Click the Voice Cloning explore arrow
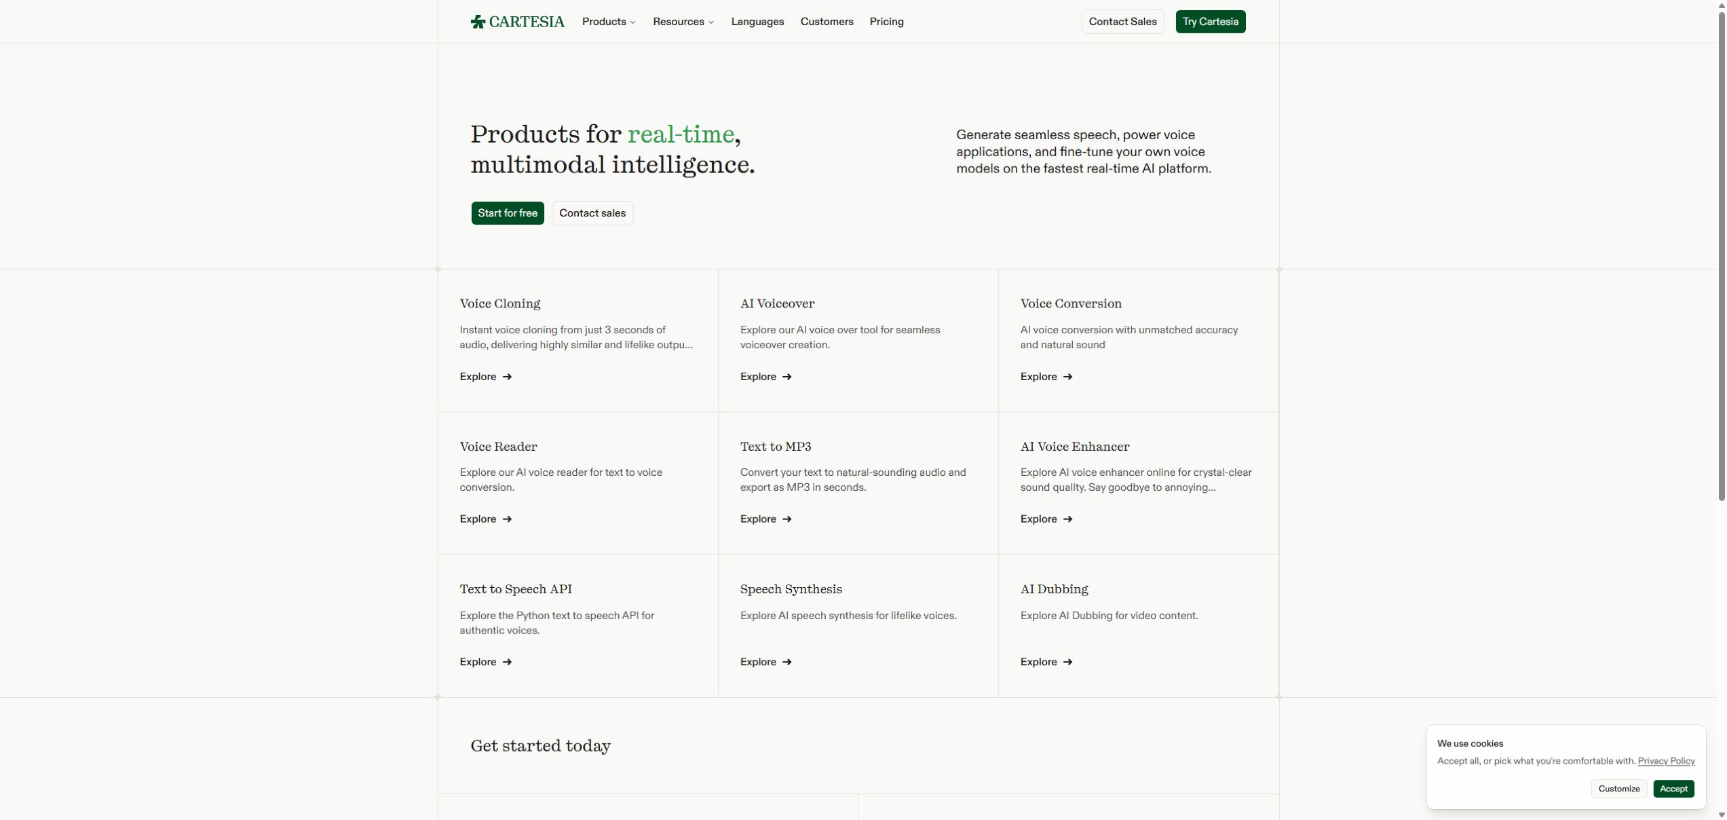 pyautogui.click(x=507, y=377)
